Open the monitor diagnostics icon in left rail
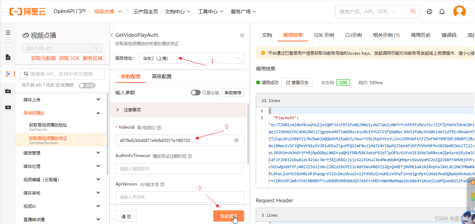This screenshot has height=224, width=475. [x=8, y=107]
